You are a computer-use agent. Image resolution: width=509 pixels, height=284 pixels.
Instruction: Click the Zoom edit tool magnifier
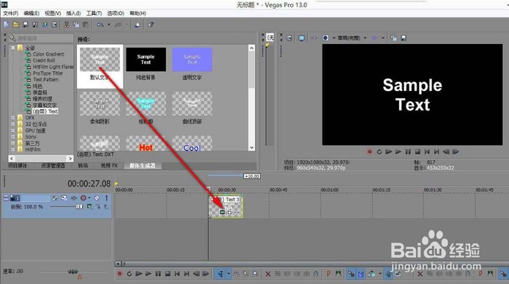(x=256, y=274)
